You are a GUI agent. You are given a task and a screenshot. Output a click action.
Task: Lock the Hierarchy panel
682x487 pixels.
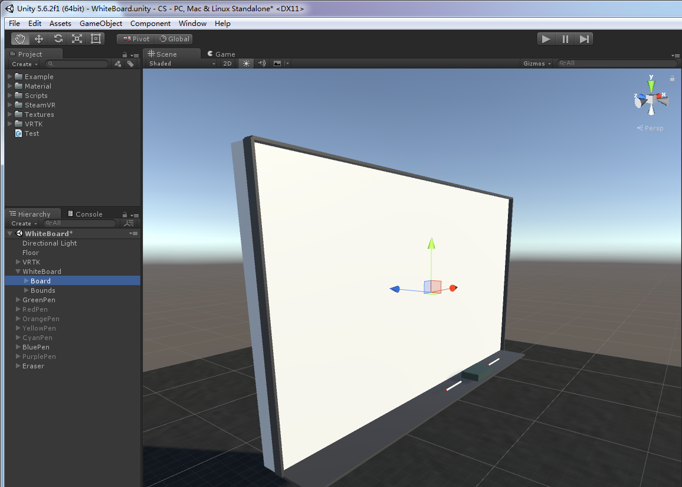point(125,214)
